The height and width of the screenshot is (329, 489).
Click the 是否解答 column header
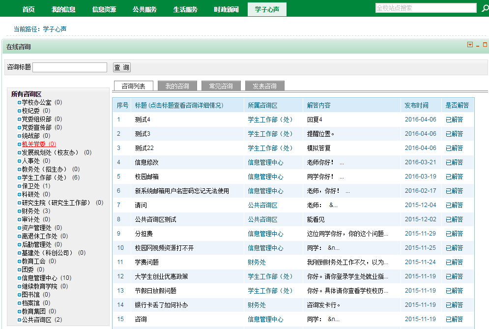(457, 105)
